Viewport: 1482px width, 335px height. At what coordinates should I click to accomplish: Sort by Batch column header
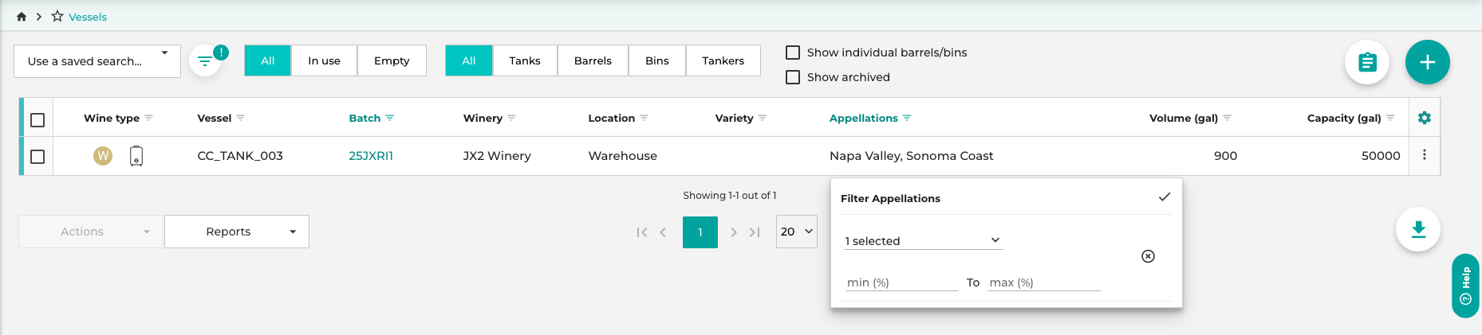(x=365, y=118)
